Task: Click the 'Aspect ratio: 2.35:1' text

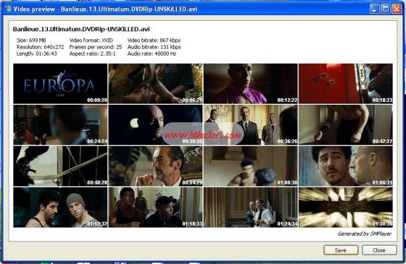Action: [x=92, y=54]
